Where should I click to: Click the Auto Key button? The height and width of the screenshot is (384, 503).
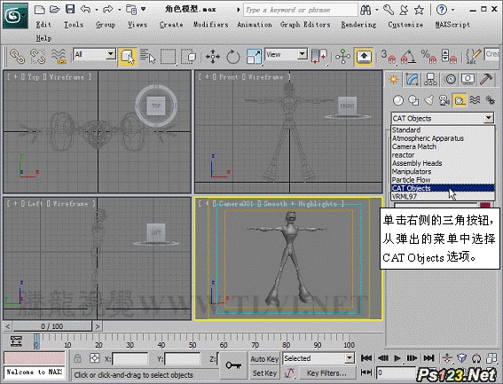pyautogui.click(x=264, y=359)
